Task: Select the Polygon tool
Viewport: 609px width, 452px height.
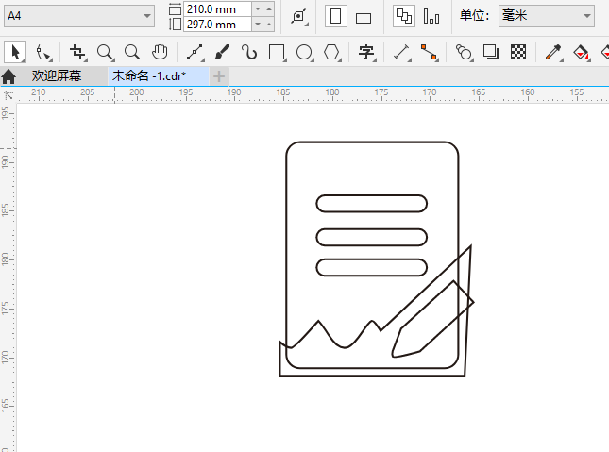Action: click(x=331, y=53)
